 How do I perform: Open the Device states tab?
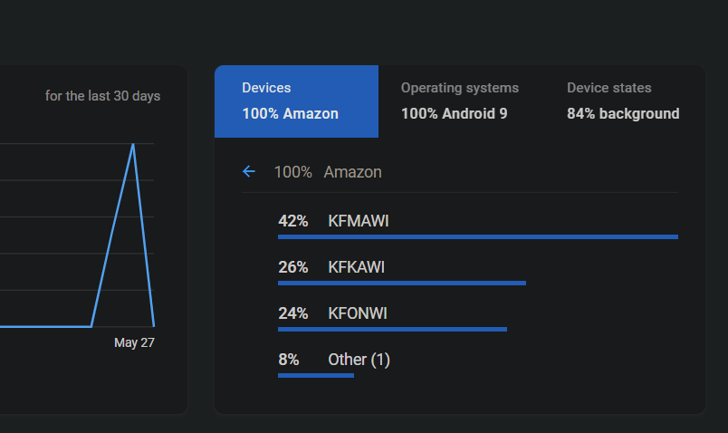(x=623, y=101)
